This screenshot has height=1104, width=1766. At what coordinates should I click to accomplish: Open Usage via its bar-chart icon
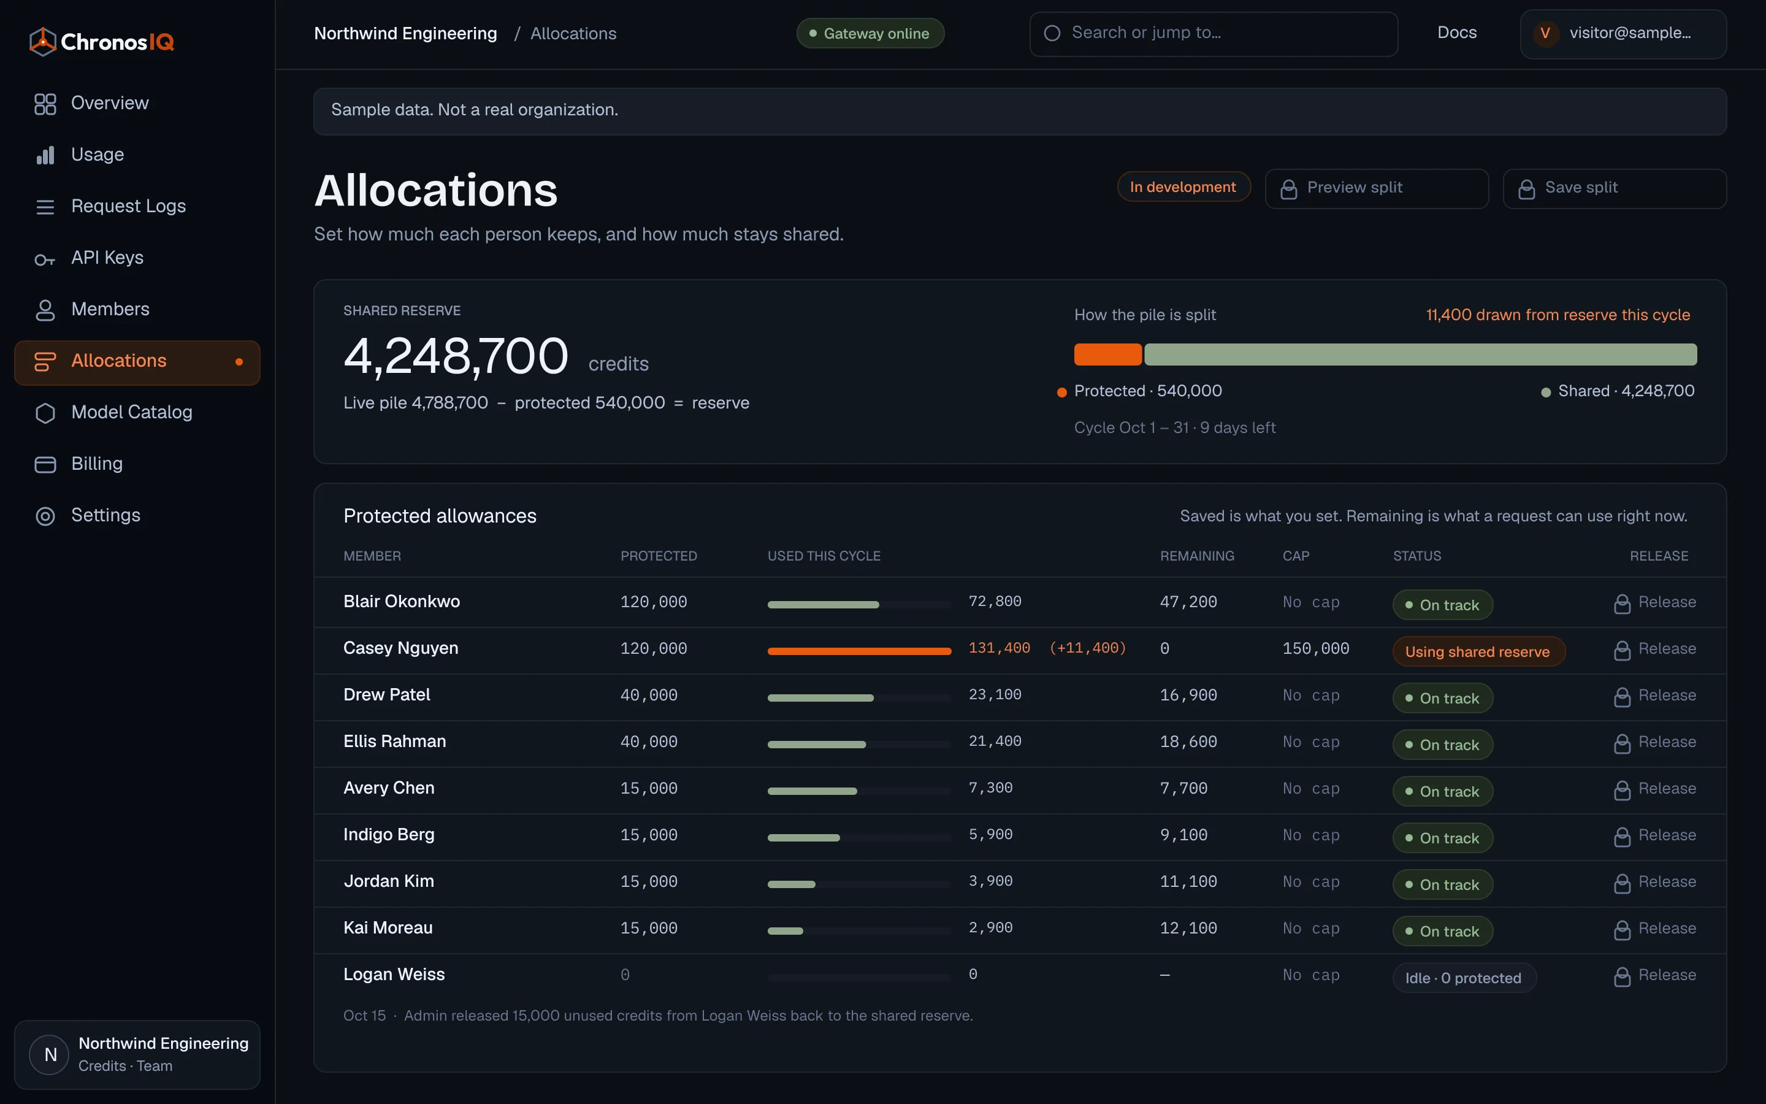[x=45, y=155]
